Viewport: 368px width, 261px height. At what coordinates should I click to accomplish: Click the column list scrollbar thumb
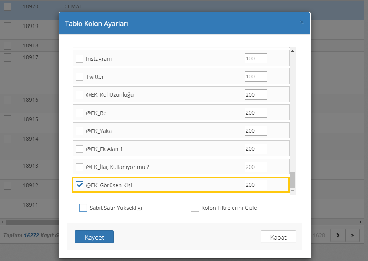(293, 179)
